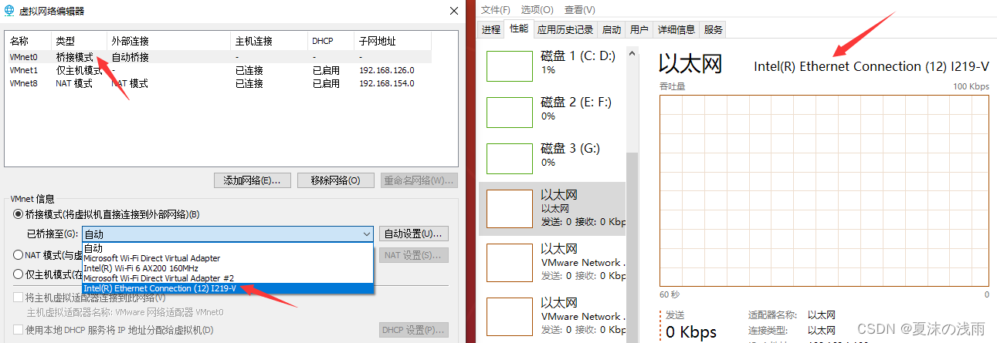997x343 pixels.
Task: Select the VMnet8 NAT mode row
Action: (218, 83)
